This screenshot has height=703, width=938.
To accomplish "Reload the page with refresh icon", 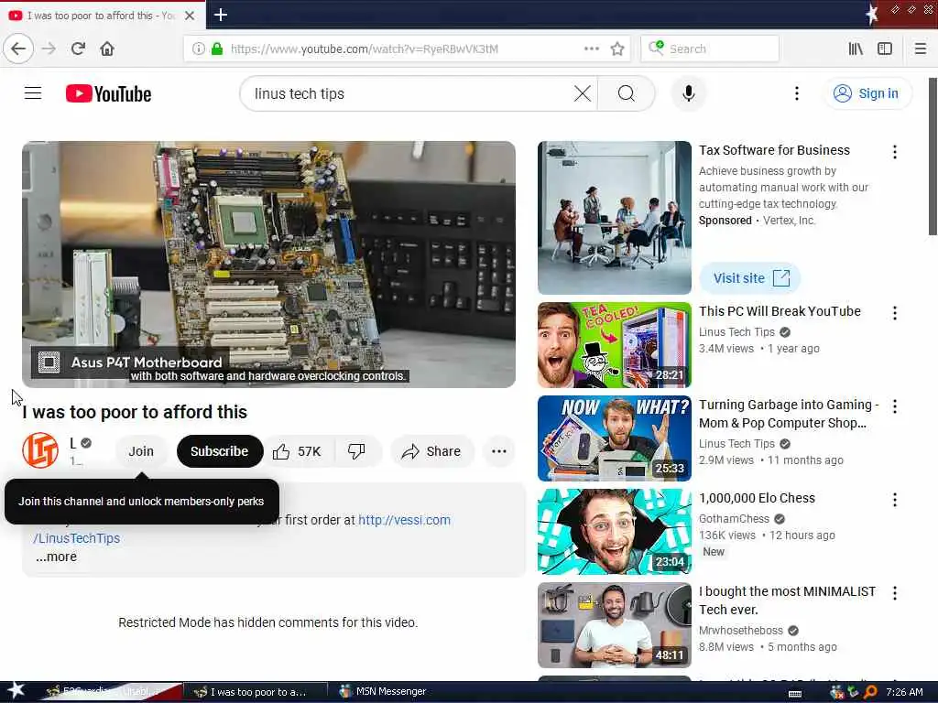I will click(78, 49).
